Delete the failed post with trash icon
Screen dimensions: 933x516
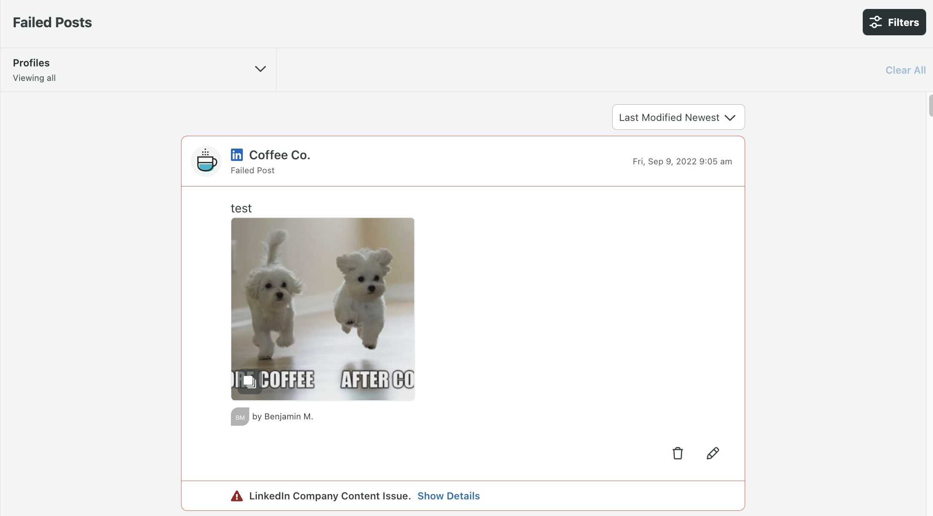677,453
